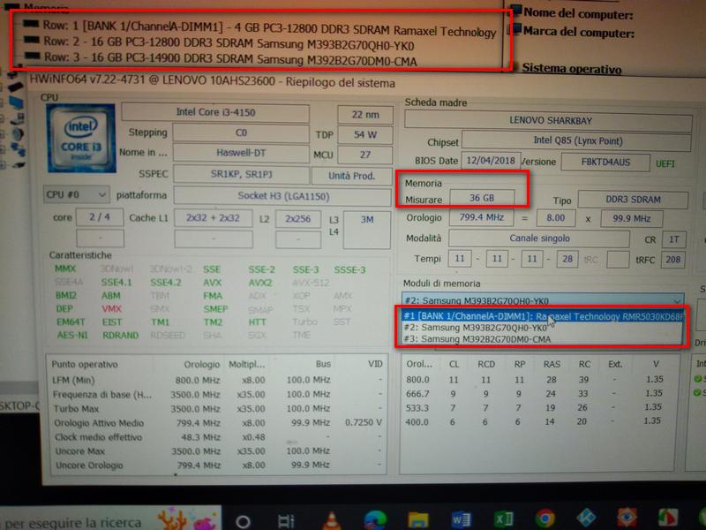Click the green UEFI label

(x=665, y=163)
